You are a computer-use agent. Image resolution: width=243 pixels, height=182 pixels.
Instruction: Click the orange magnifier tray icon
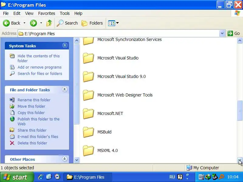point(222,177)
